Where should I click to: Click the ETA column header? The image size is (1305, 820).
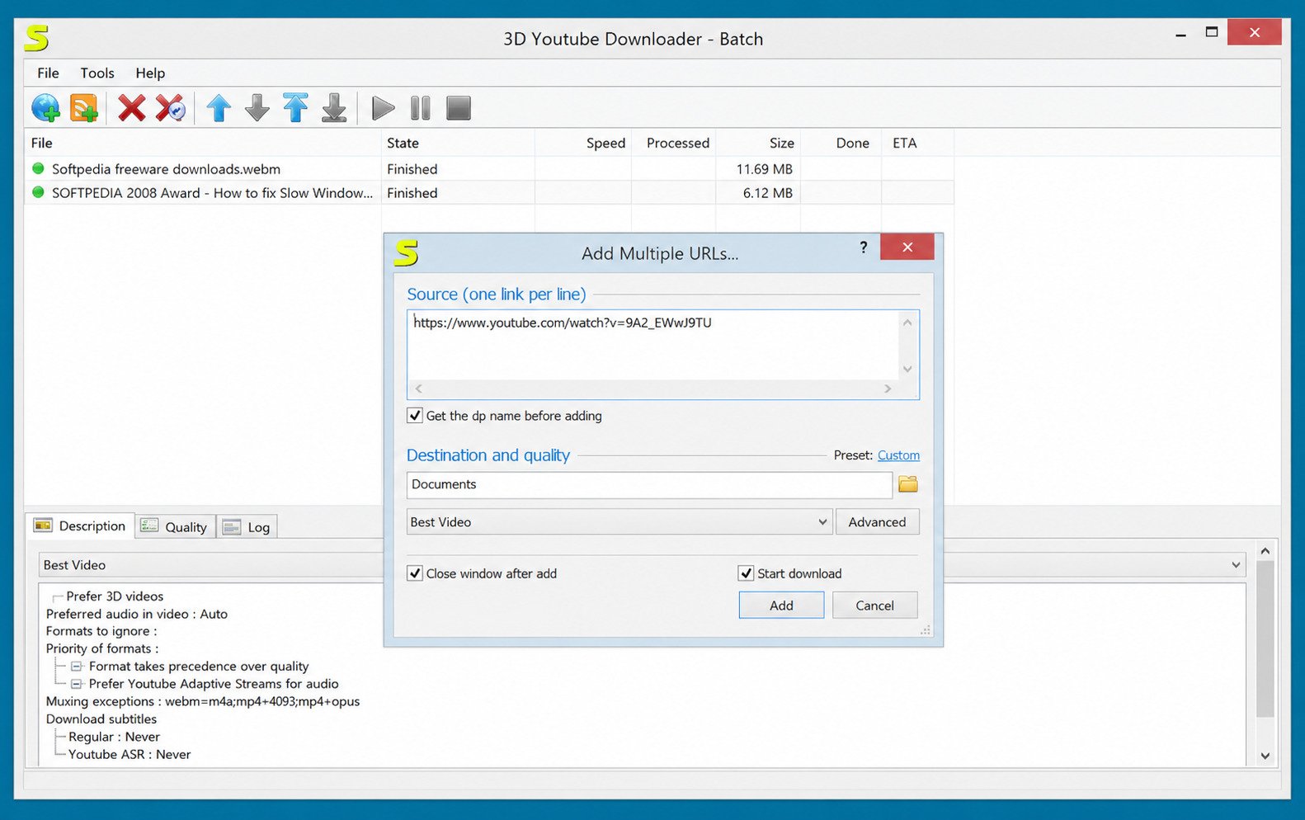917,143
